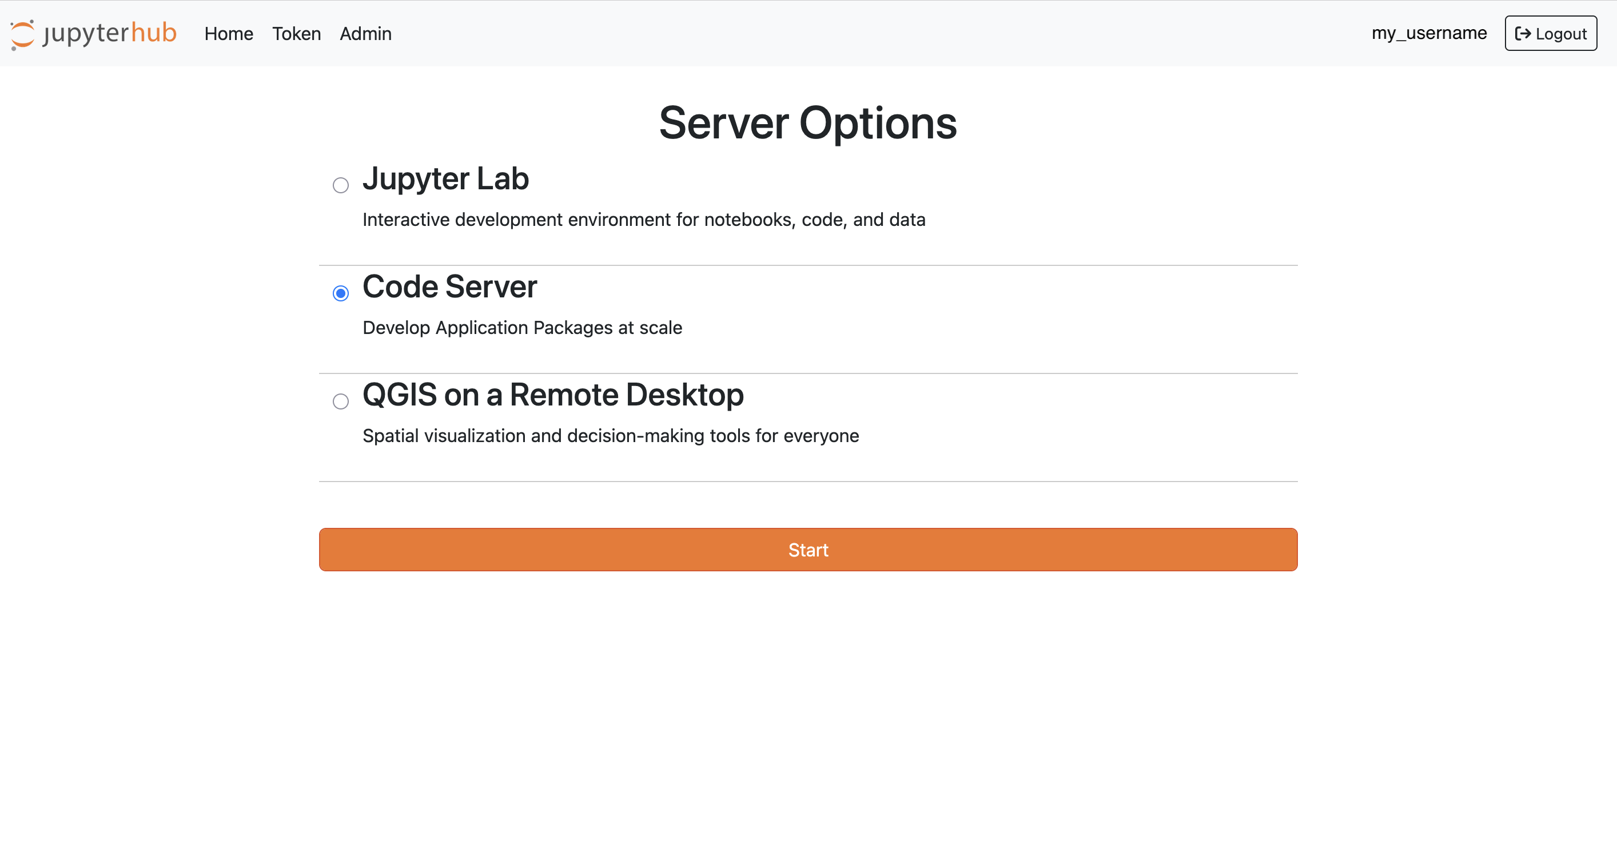Viewport: 1617px width, 859px height.
Task: Open the Admin panel link
Action: 365,33
